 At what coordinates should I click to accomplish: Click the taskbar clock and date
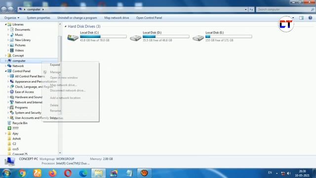(302, 174)
